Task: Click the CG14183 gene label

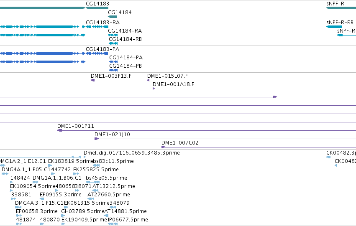Action: pos(97,4)
